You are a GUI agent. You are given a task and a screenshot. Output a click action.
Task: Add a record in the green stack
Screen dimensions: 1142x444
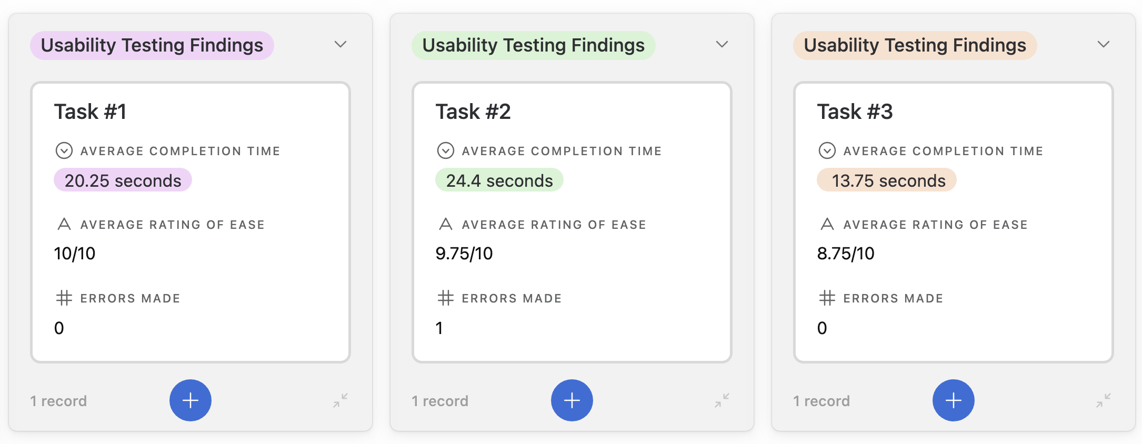(x=572, y=400)
